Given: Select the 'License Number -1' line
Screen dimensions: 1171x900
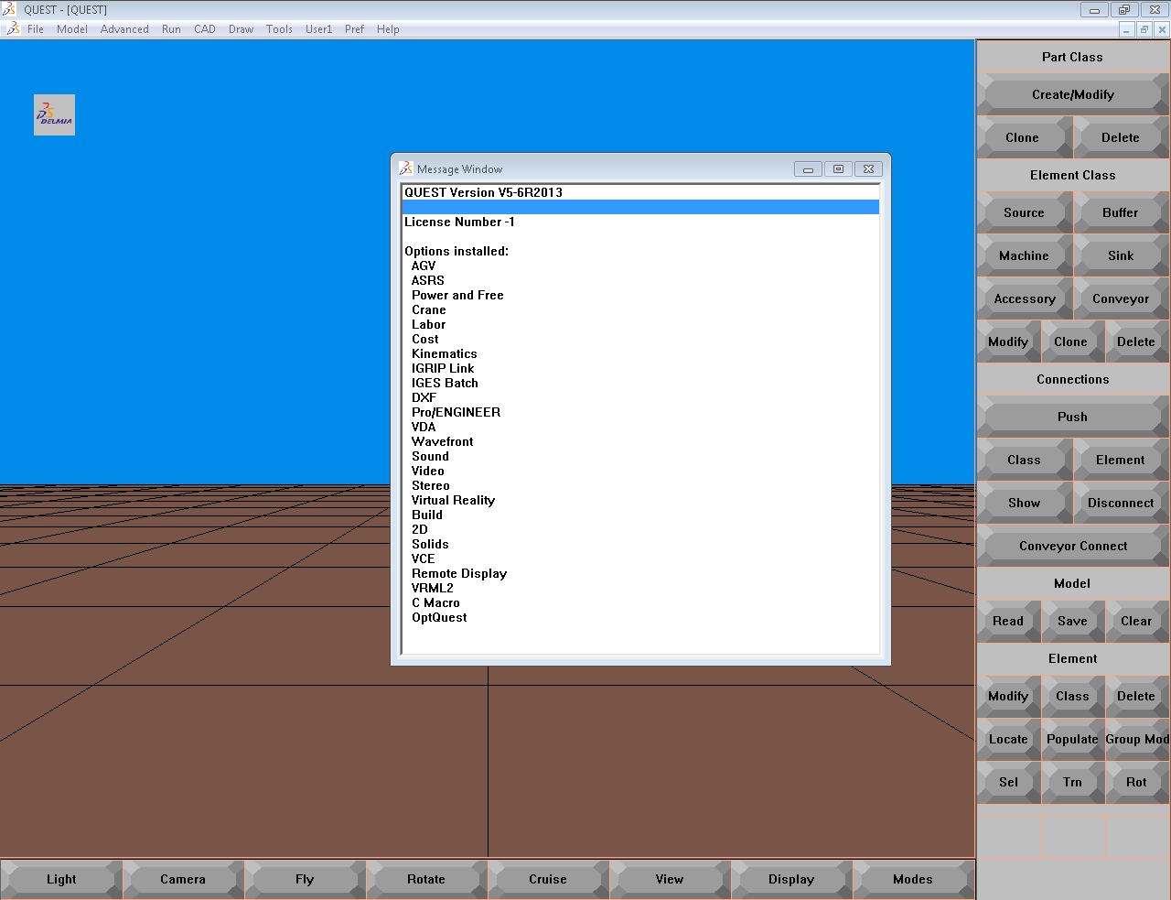Looking at the screenshot, I should [x=640, y=222].
